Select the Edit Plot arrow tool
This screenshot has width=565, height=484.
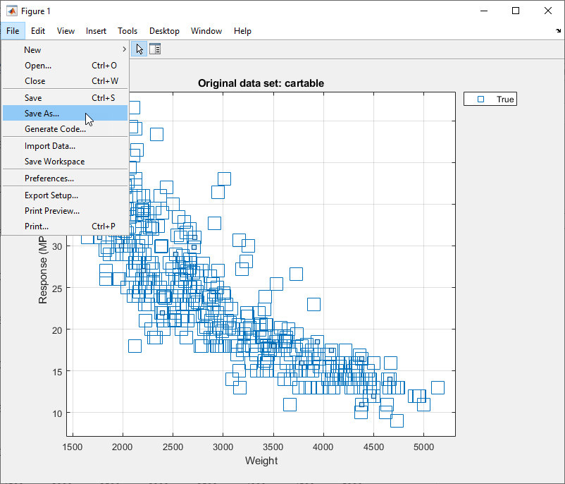pos(140,49)
